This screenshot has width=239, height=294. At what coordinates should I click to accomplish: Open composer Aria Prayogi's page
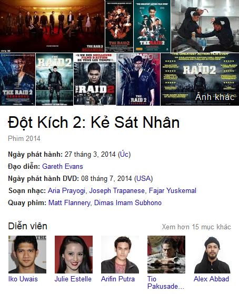66,191
